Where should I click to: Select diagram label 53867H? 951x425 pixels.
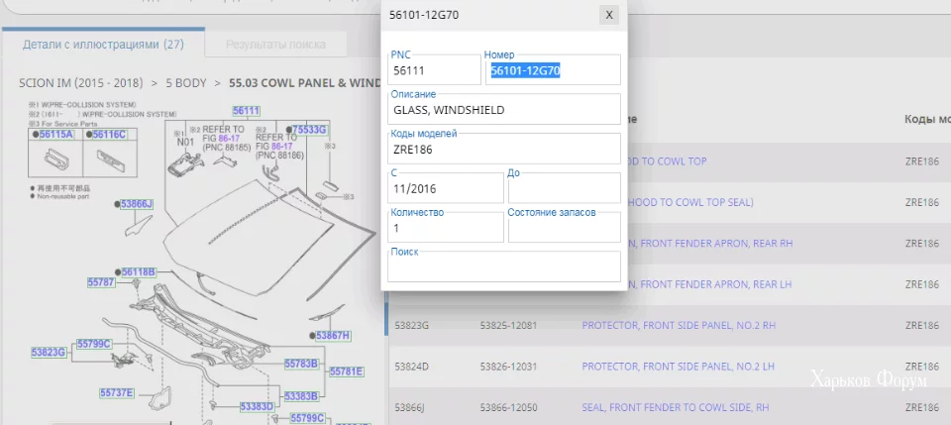coord(334,335)
